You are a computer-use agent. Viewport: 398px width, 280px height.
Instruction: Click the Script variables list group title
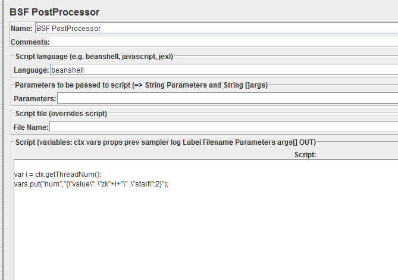coord(165,142)
